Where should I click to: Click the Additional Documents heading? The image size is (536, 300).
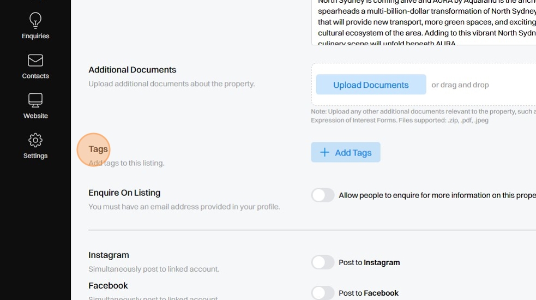[x=132, y=70]
